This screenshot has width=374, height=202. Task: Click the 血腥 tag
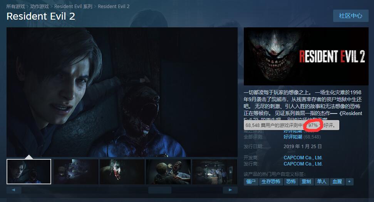point(337,182)
